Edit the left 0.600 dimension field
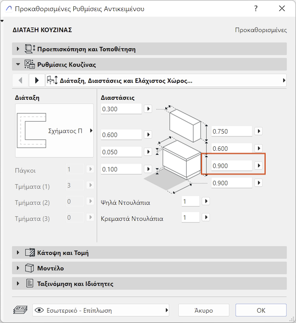Viewport: 296px width, 323px height. [121, 135]
